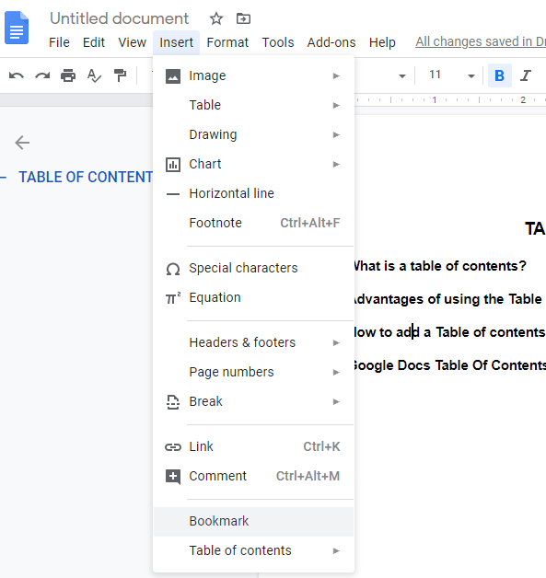Click the move to folder icon
546x578 pixels.
pos(243,18)
